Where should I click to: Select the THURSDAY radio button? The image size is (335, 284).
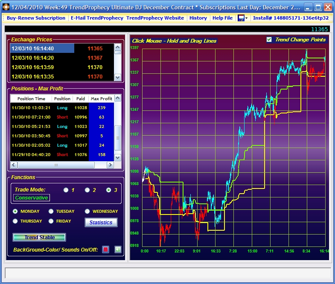click(15, 221)
